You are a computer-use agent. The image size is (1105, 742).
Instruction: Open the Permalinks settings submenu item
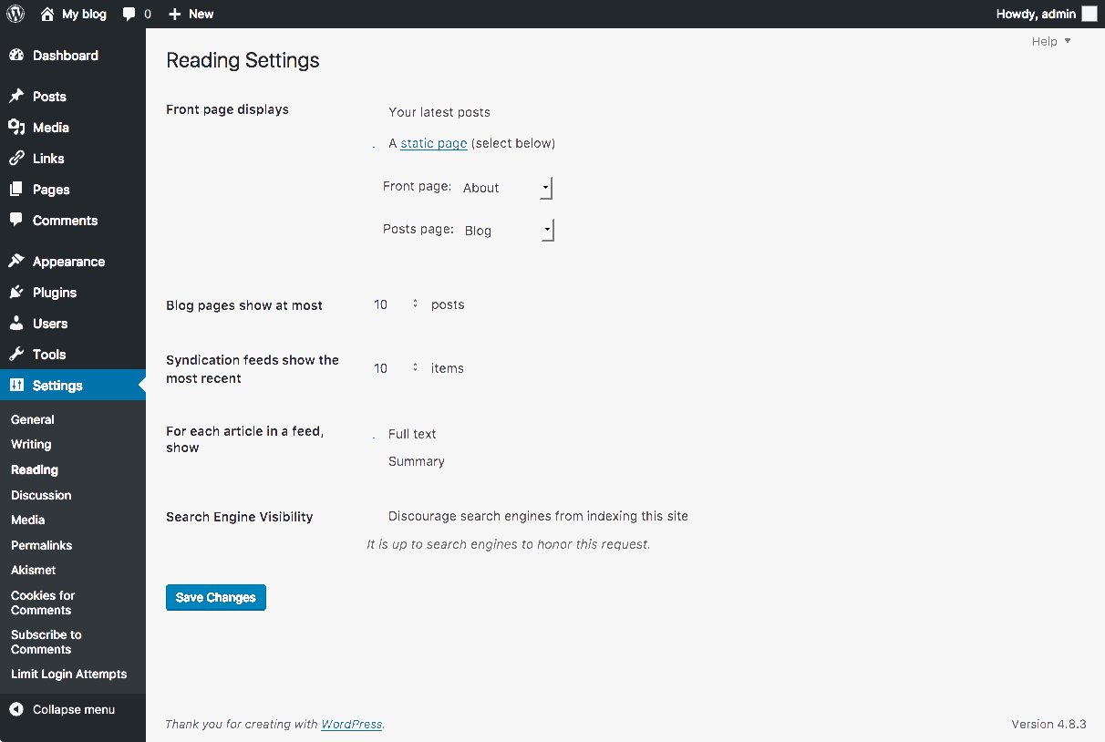42,546
